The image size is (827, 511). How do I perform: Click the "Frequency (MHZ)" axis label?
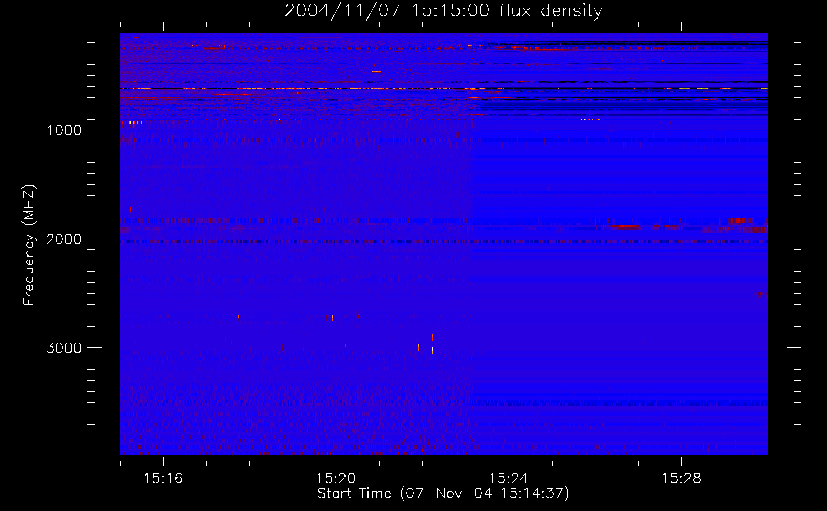(x=30, y=245)
